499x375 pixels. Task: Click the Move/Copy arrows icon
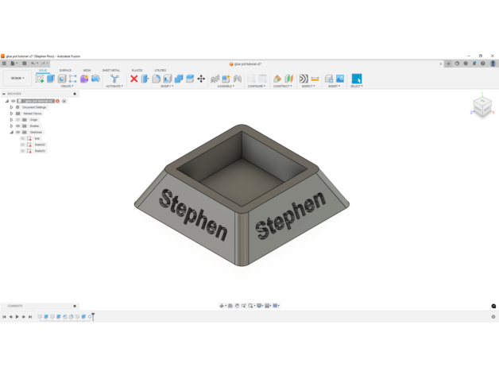(201, 79)
